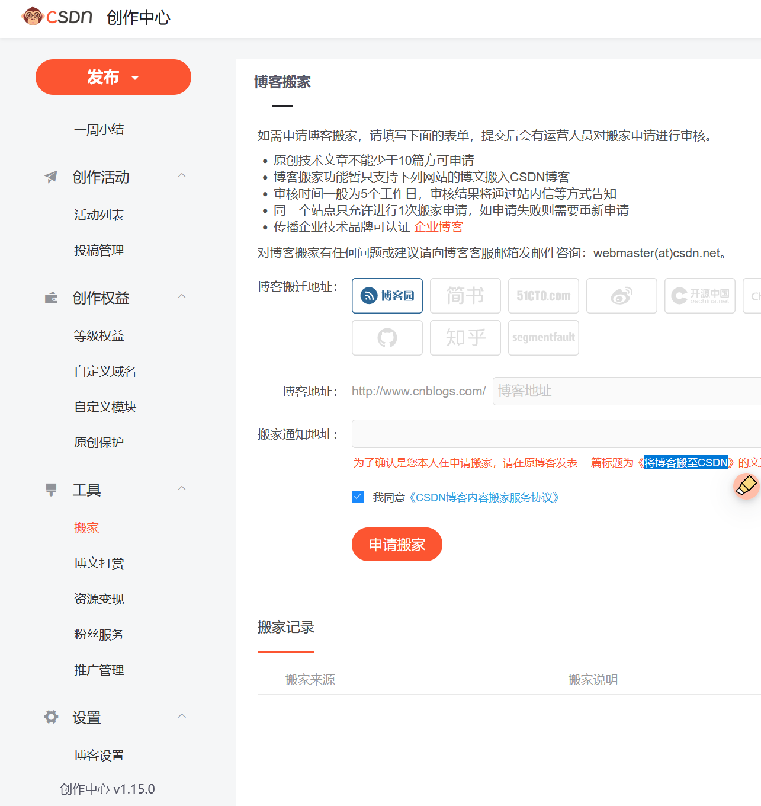This screenshot has height=806, width=761.
Task: Select 简书 as the blog migration source
Action: pos(465,296)
